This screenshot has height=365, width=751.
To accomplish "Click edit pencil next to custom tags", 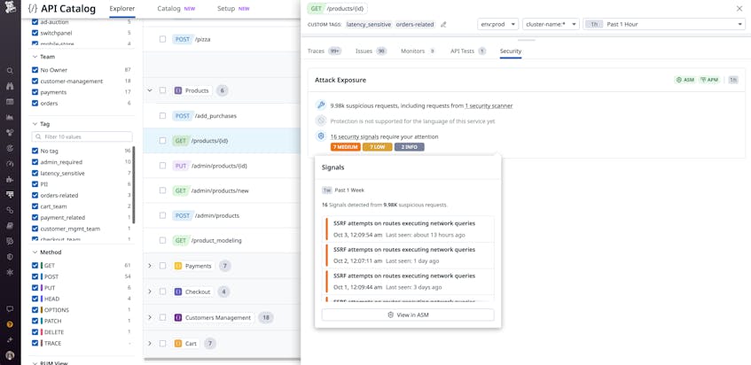I will tap(443, 25).
